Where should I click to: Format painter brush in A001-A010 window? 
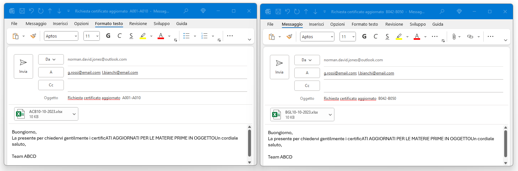click(33, 36)
